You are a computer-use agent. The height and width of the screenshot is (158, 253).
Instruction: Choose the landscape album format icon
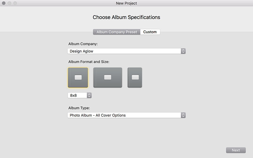(108, 77)
